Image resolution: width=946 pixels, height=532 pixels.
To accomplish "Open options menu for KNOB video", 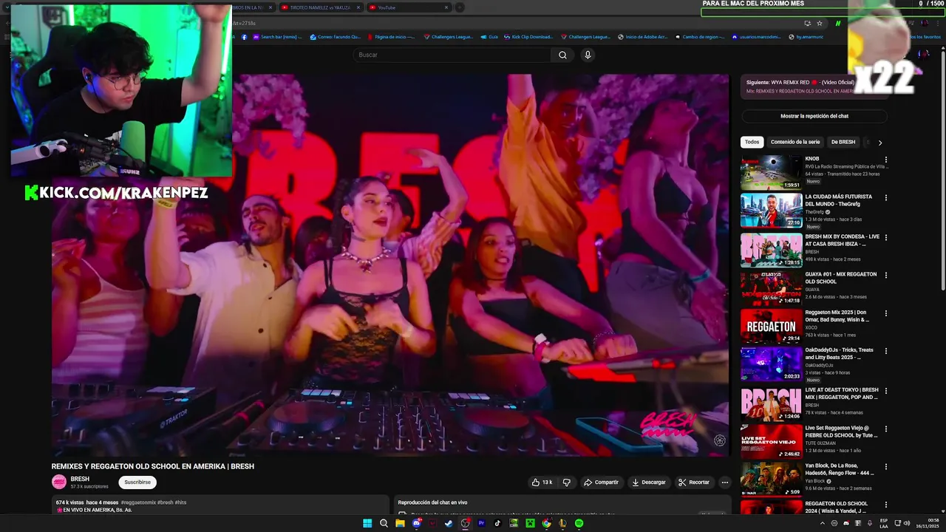I will pos(886,160).
